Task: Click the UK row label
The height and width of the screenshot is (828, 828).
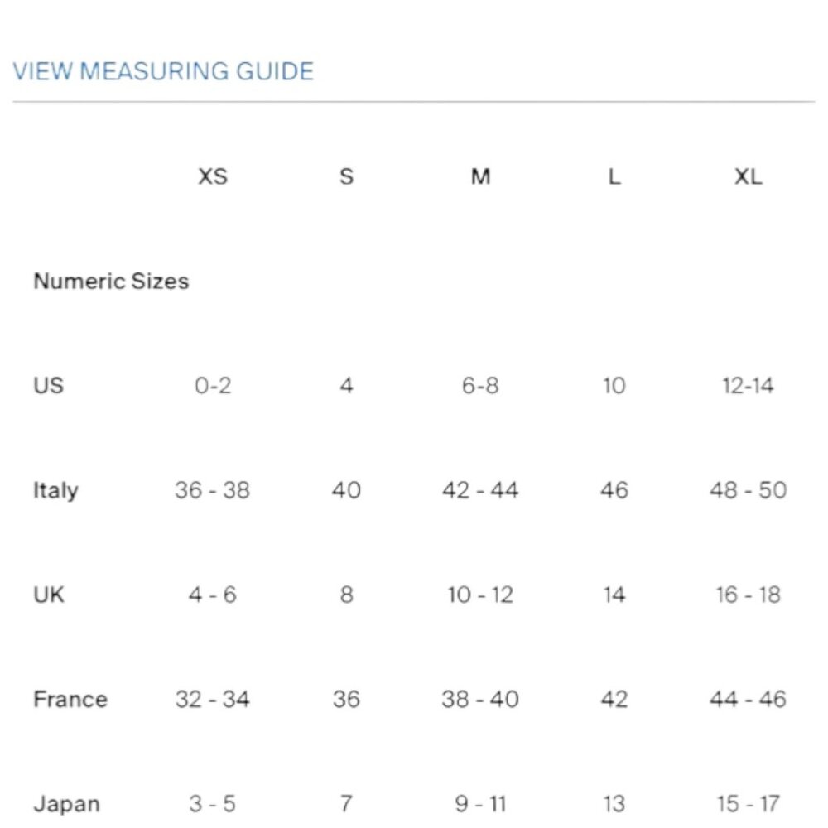Action: [x=49, y=595]
